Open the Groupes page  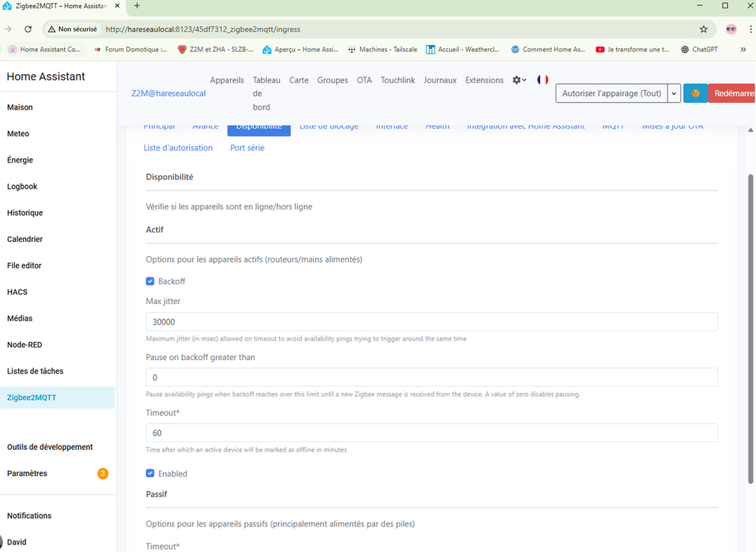[x=332, y=80]
